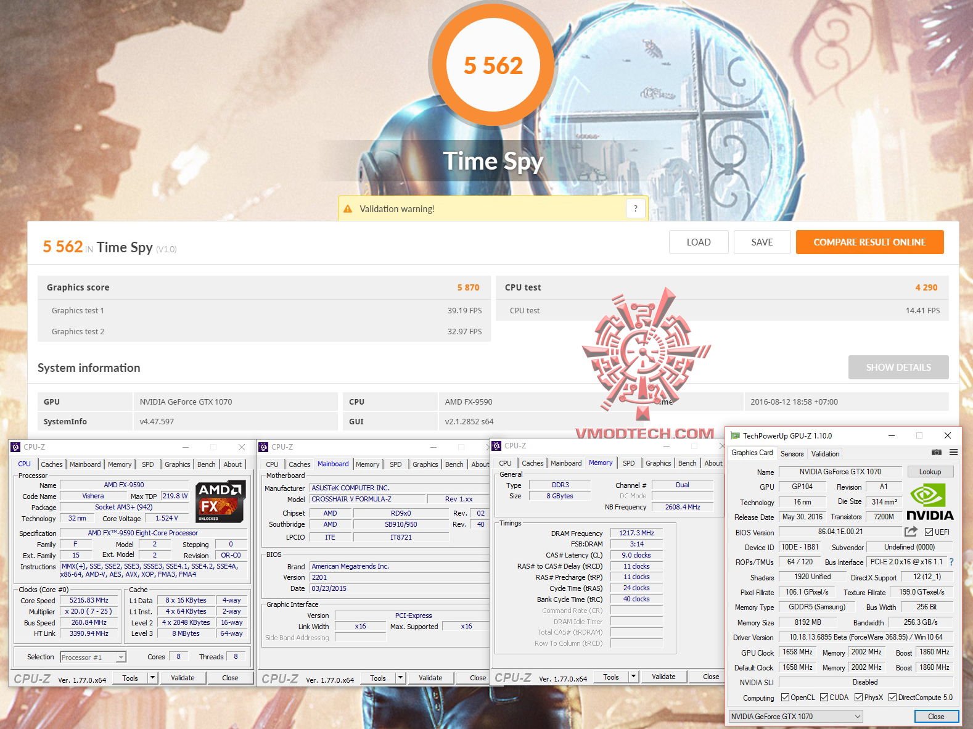
Task: Click Tools button in CPU-Z Memory window
Action: [611, 677]
